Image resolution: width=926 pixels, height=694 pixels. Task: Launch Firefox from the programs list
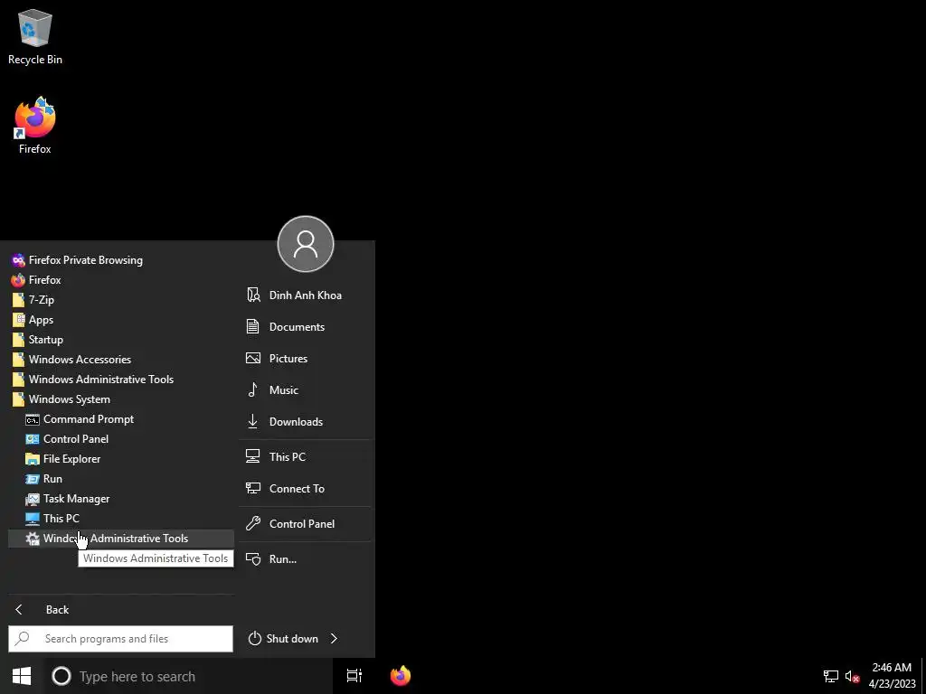tap(121, 280)
